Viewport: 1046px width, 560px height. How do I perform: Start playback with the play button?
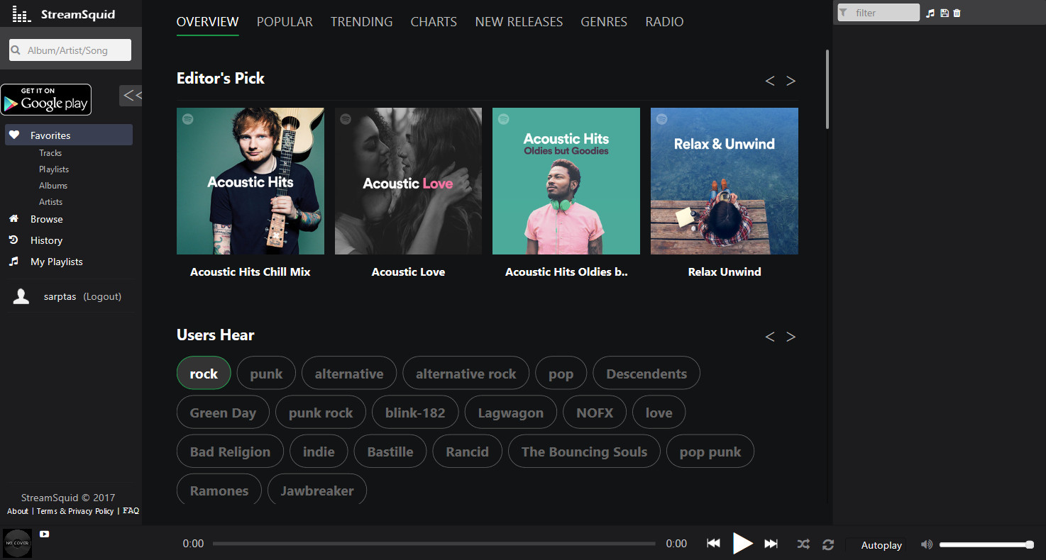(x=743, y=543)
